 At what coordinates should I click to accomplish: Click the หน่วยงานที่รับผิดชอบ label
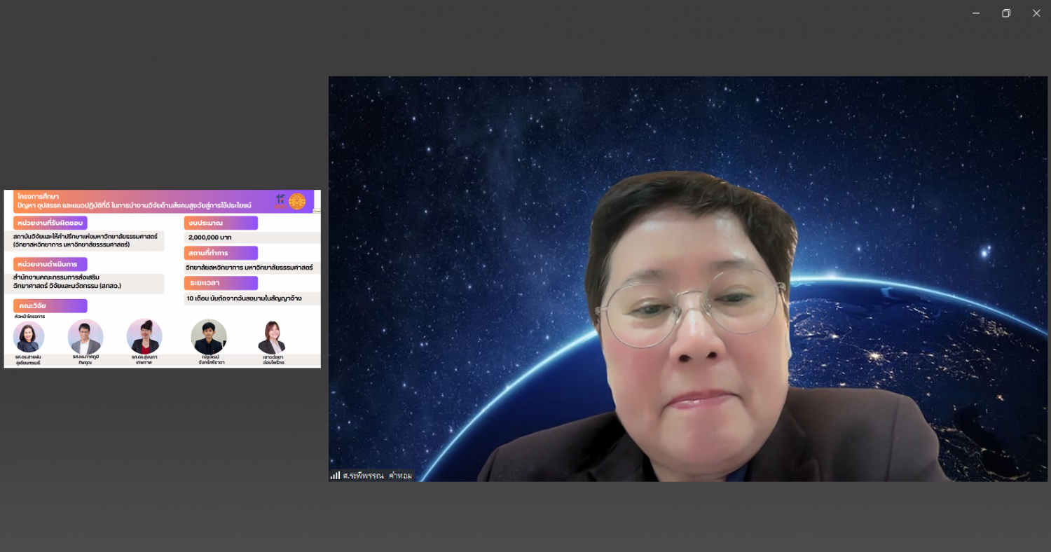point(50,223)
